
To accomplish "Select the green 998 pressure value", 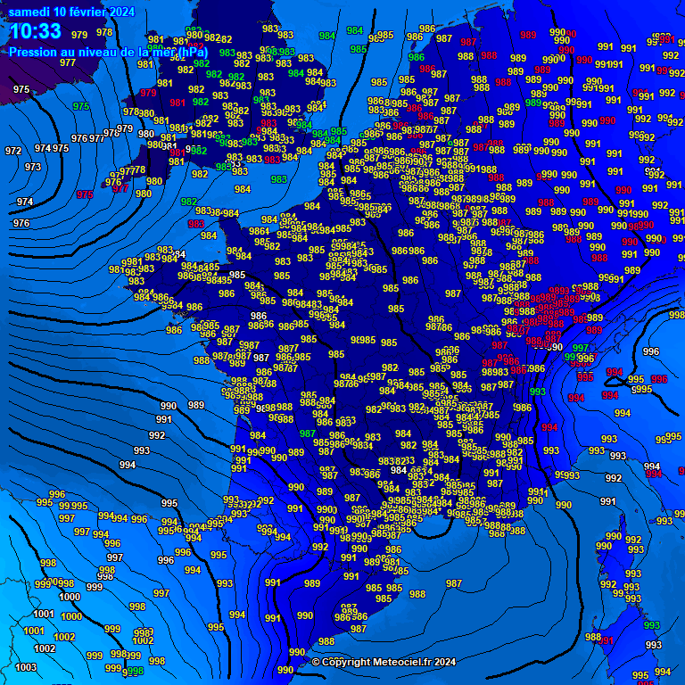I will (135, 670).
